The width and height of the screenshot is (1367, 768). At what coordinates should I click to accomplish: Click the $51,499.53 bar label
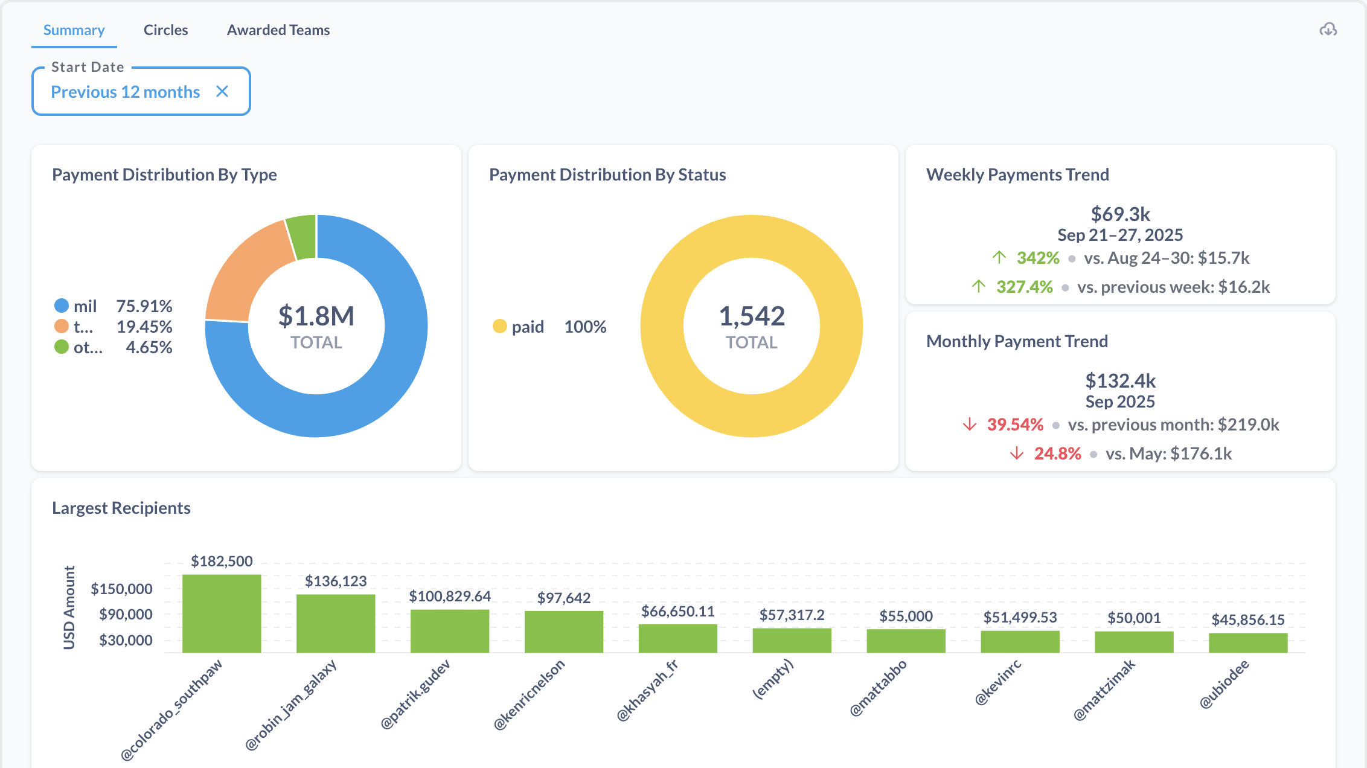1020,617
